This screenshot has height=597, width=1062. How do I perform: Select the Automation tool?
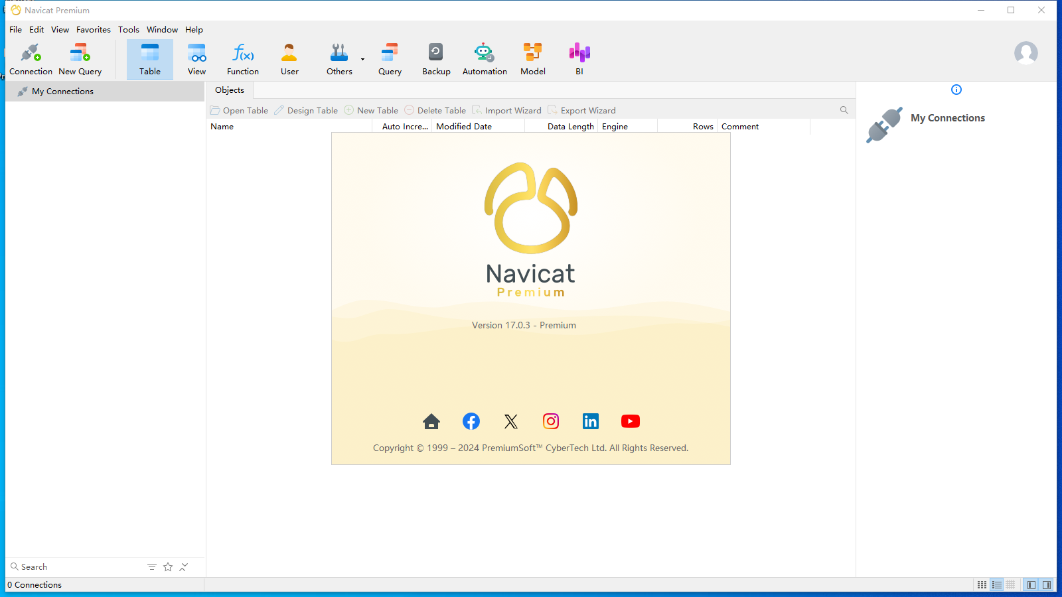coord(484,58)
